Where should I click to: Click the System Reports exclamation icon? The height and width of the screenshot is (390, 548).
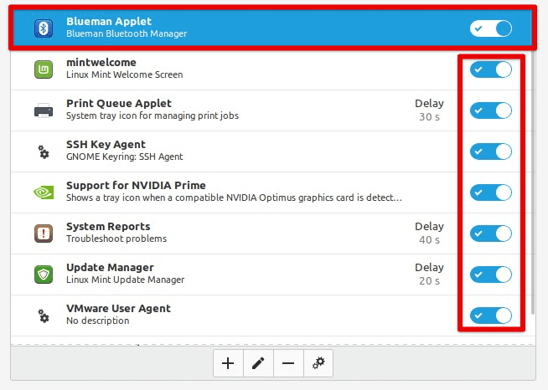tap(44, 233)
